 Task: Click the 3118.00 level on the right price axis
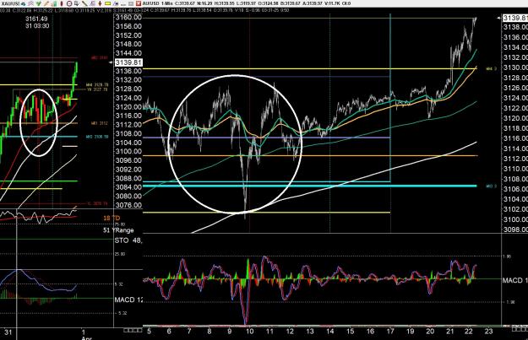pyautogui.click(x=515, y=128)
